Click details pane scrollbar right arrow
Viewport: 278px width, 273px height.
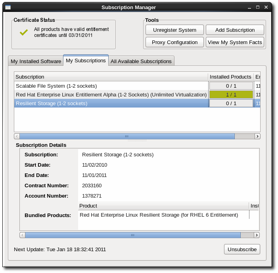(257, 235)
